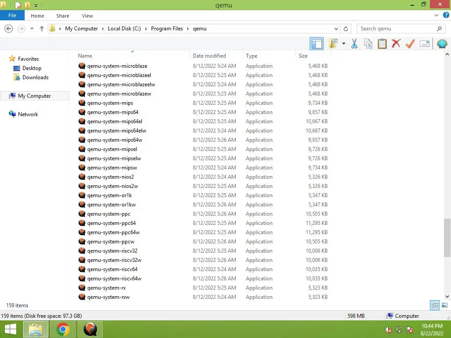Click the teal shell icon in toolbar
451x338 pixels.
coord(442,44)
